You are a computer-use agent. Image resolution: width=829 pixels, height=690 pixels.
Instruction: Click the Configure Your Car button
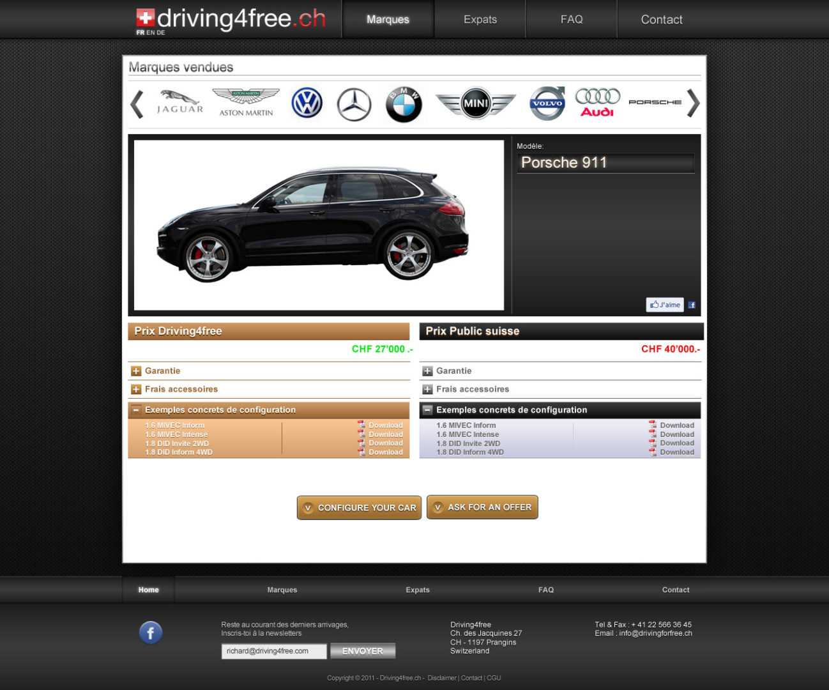pyautogui.click(x=359, y=508)
